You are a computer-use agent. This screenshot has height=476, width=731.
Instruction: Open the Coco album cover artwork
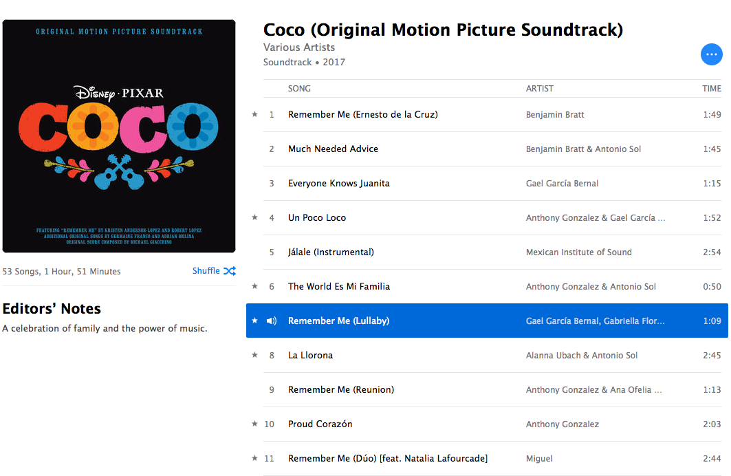119,136
